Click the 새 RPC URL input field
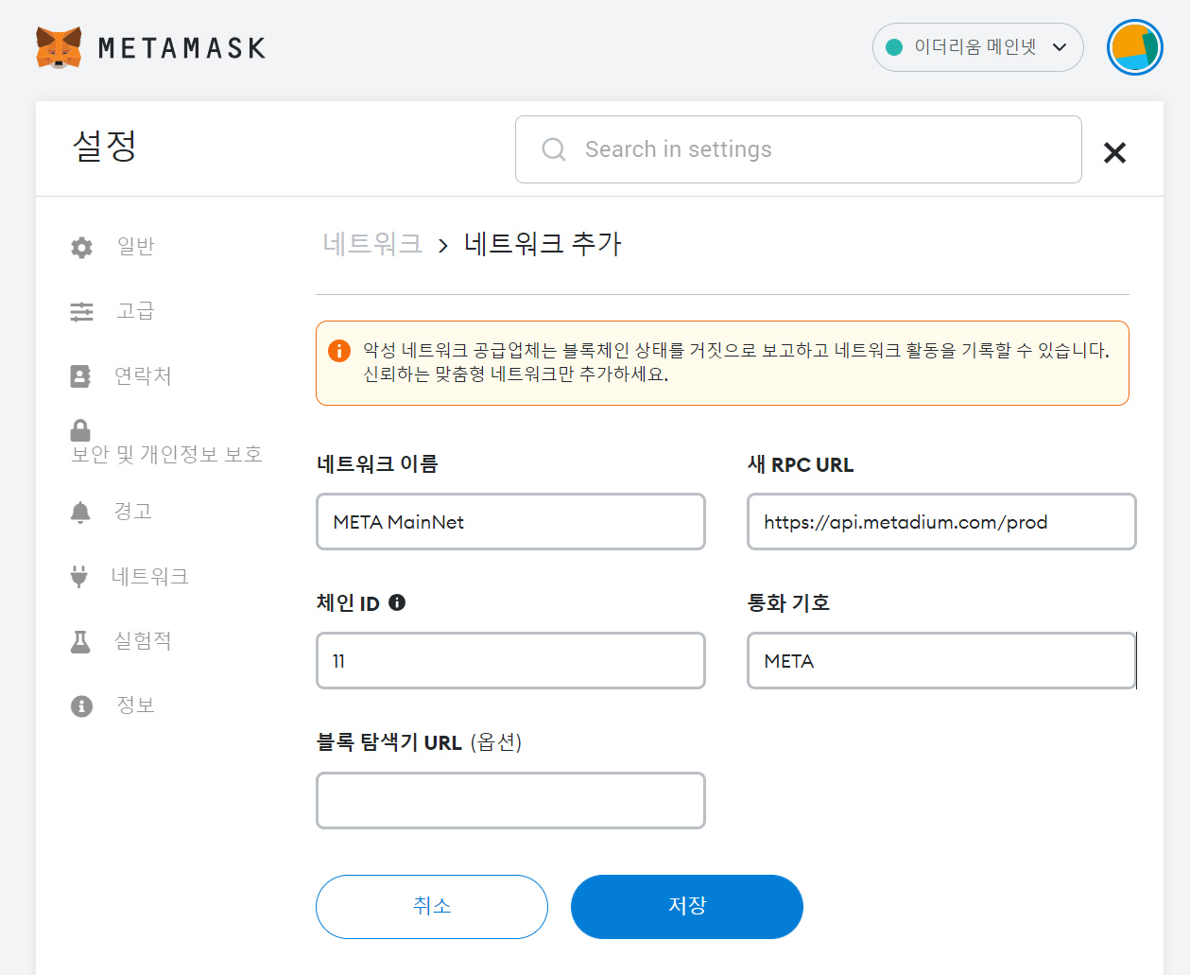The image size is (1190, 975). tap(941, 522)
